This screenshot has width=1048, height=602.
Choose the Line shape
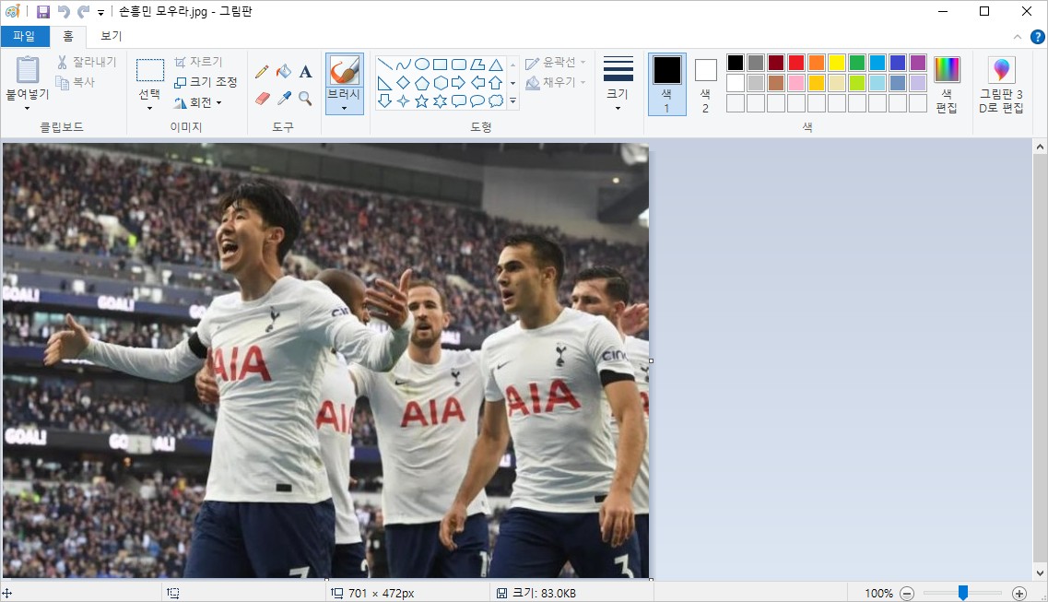385,65
